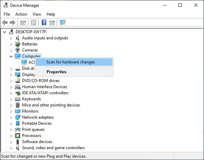Click the Batteries icon
204x160 pixels.
click(x=17, y=44)
